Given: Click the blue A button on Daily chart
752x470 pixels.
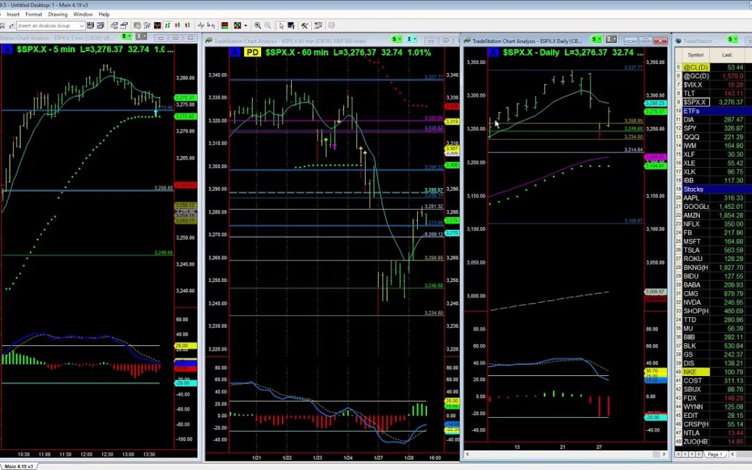Looking at the screenshot, I should (493, 52).
